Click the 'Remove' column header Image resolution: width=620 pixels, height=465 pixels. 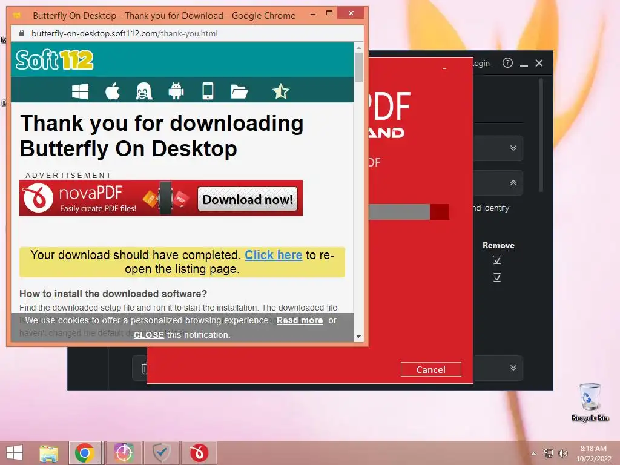coord(498,245)
